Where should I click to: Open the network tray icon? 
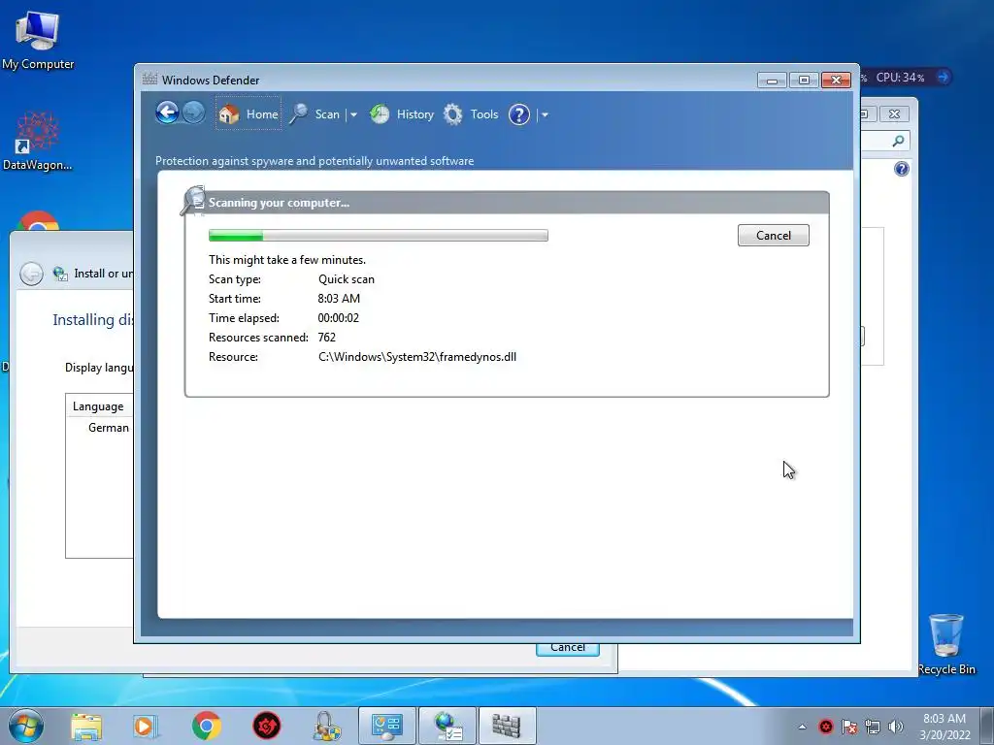click(873, 727)
